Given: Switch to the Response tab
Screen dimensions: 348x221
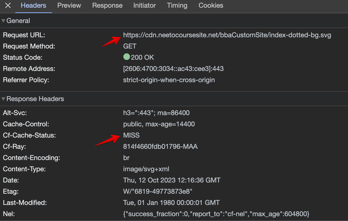Looking at the screenshot, I should 107,6.
